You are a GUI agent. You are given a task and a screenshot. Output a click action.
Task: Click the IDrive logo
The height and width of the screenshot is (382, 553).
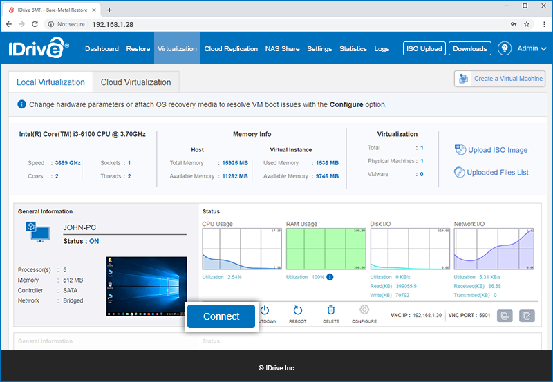pos(39,48)
